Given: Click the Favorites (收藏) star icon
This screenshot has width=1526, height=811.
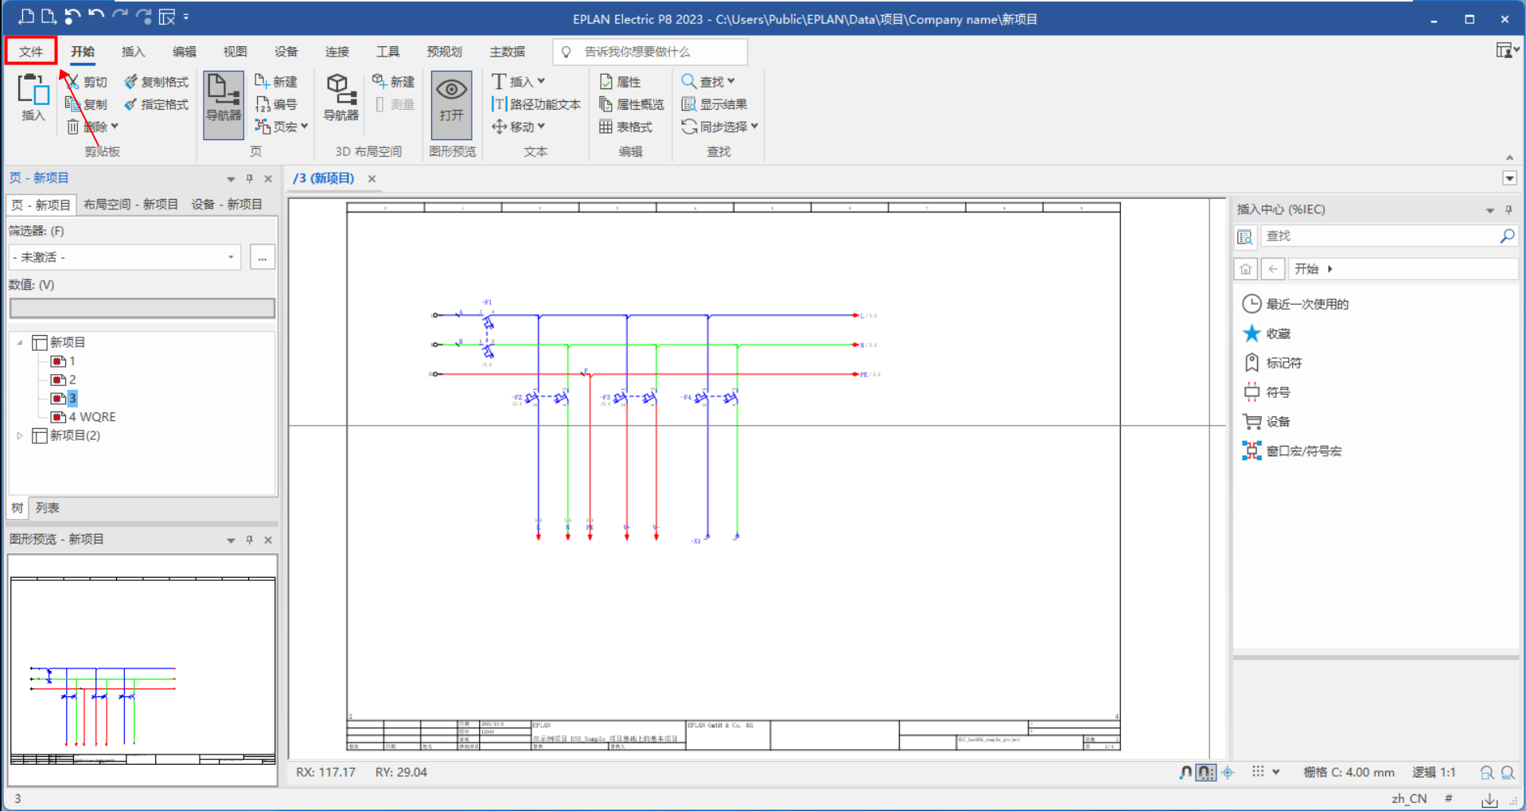Looking at the screenshot, I should click(1252, 333).
